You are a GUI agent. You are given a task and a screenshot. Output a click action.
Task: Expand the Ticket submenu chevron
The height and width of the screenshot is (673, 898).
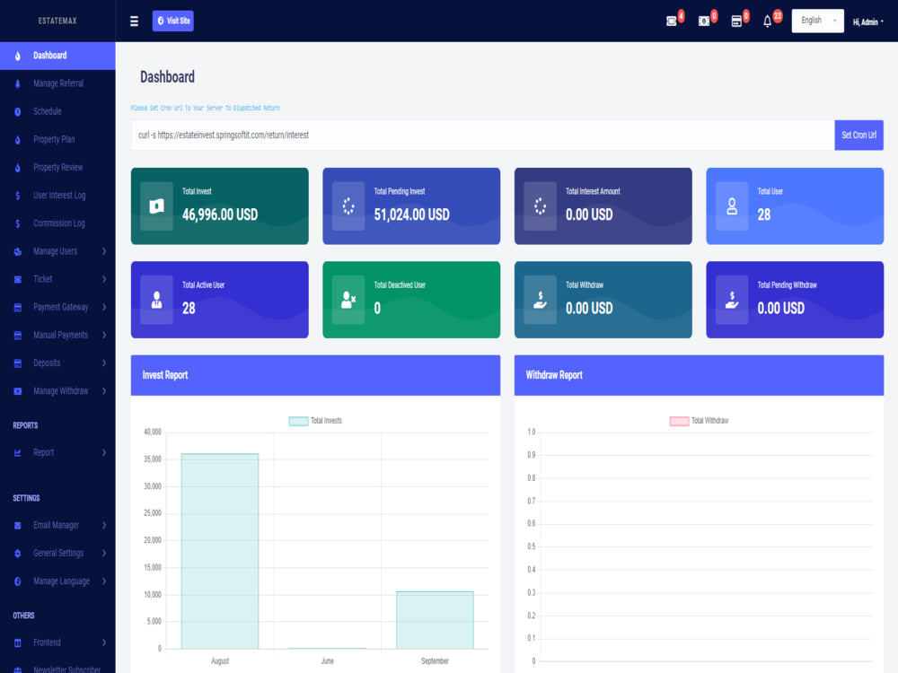click(103, 279)
